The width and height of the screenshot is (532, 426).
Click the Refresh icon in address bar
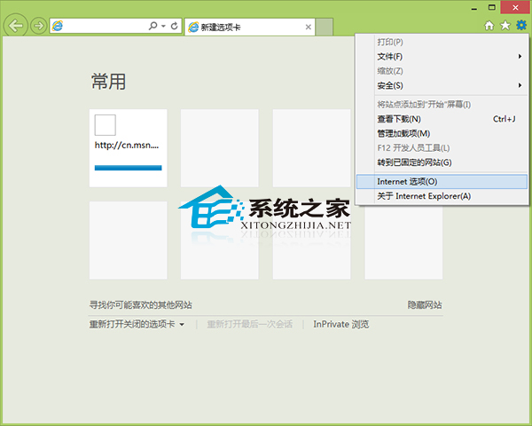click(174, 26)
